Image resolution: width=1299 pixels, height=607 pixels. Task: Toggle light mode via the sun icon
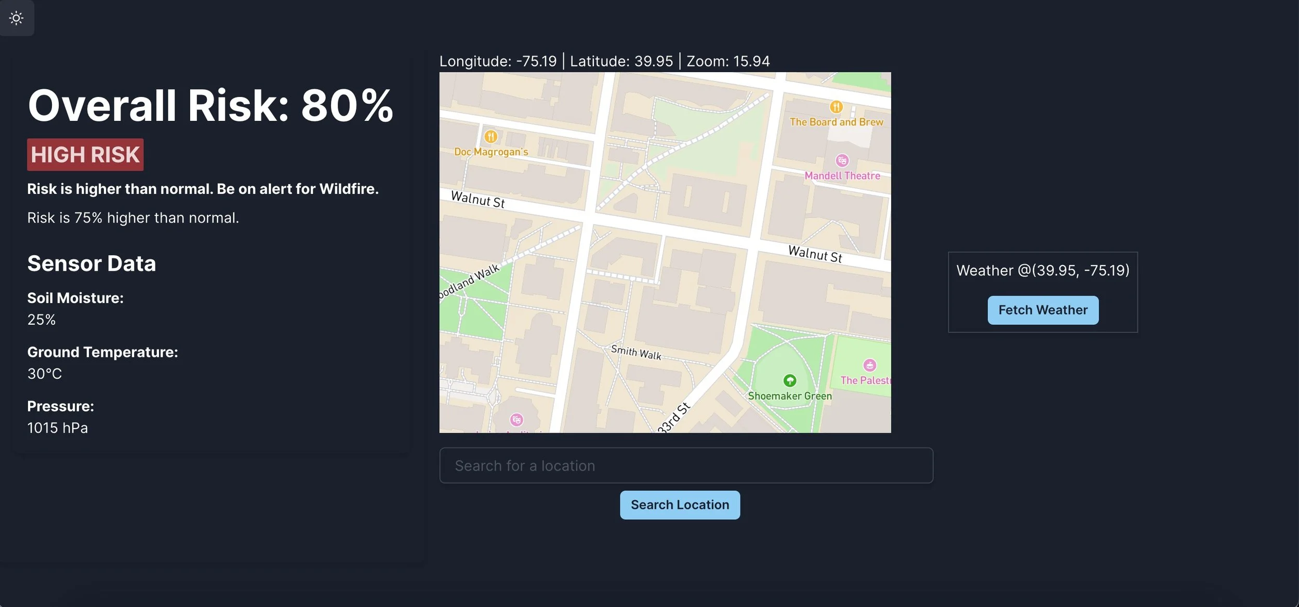coord(17,18)
